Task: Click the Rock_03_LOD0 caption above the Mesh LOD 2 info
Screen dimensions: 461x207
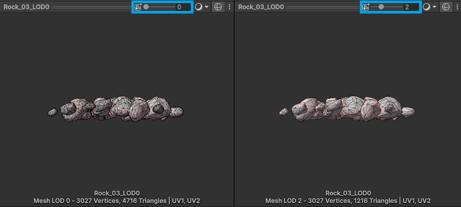Action: tap(348, 193)
